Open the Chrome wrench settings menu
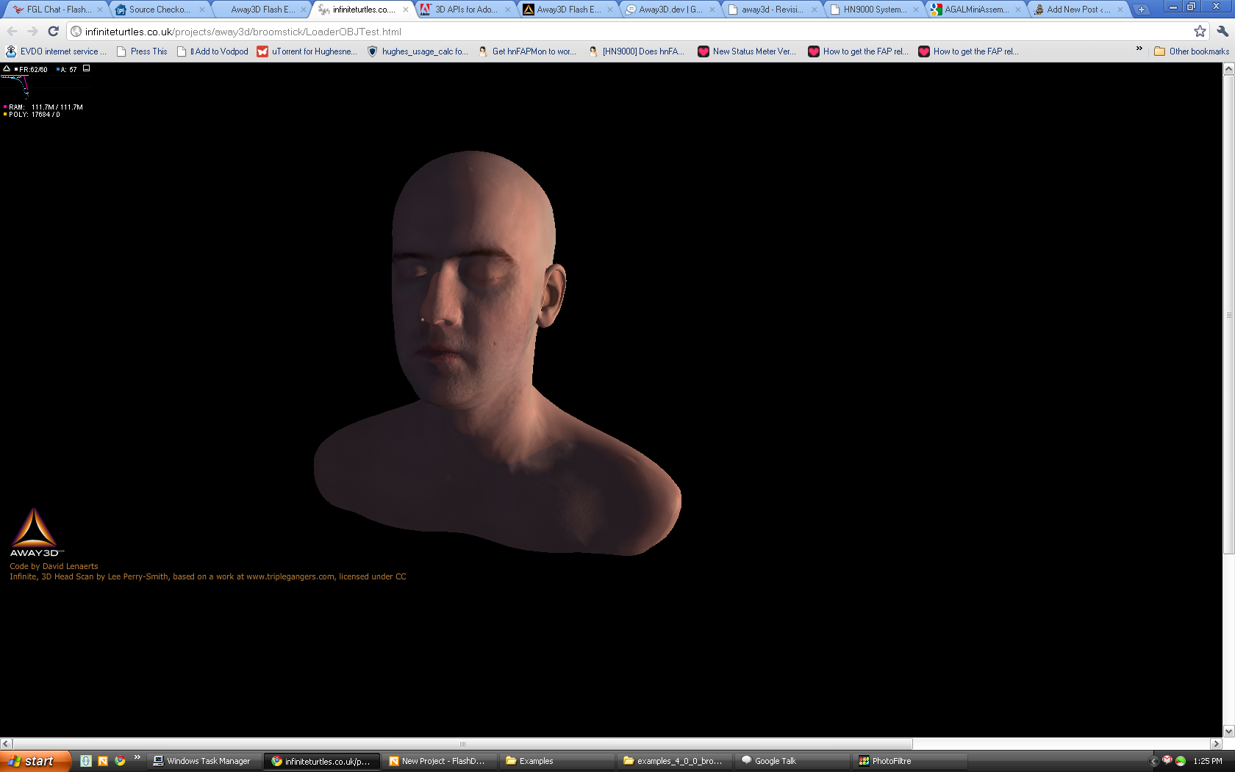 [x=1223, y=31]
